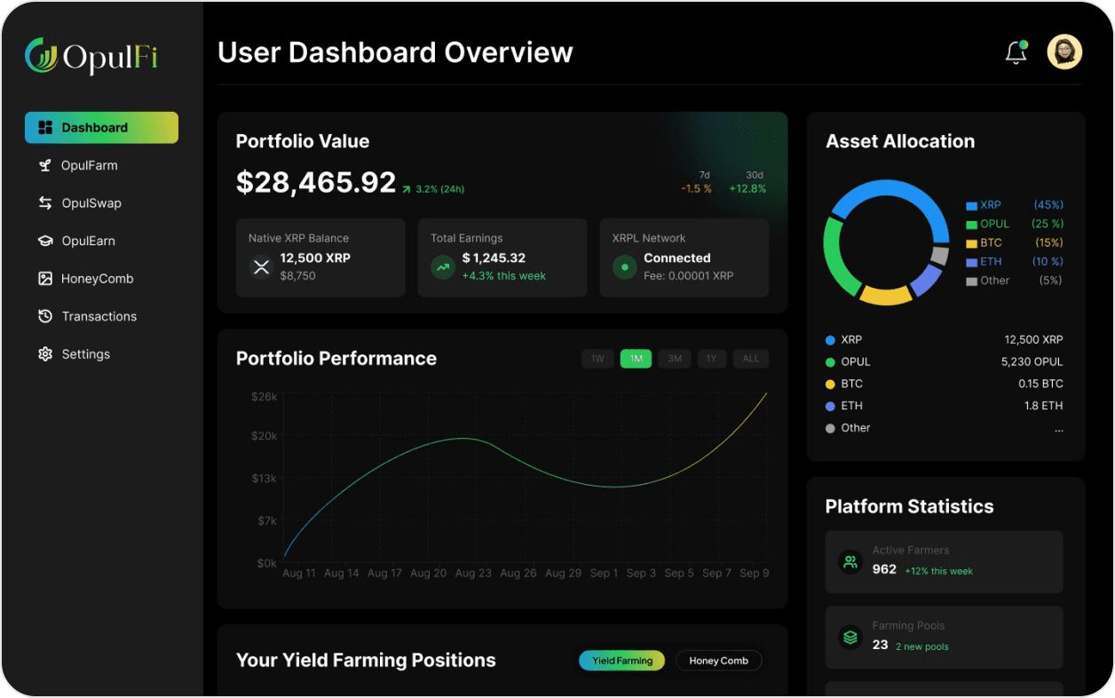Viewport: 1115px width, 698px height.
Task: Open Settings sidebar item
Action: (x=101, y=354)
